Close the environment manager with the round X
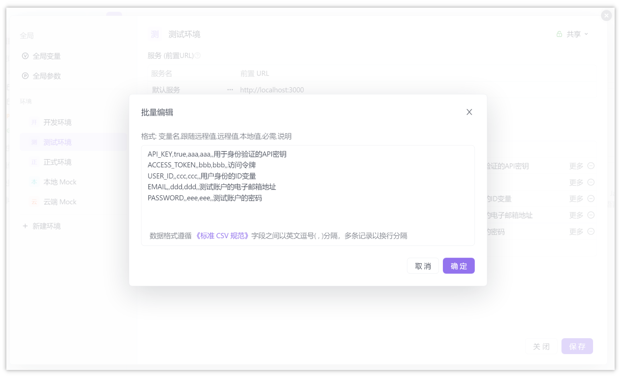The image size is (621, 377). click(606, 15)
